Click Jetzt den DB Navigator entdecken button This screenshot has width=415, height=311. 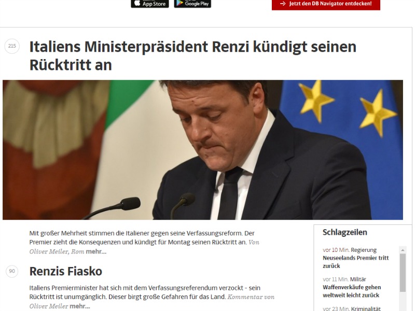pos(326,5)
